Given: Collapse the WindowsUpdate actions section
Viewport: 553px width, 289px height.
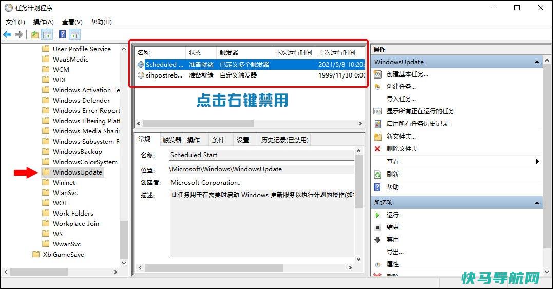Looking at the screenshot, I should point(537,62).
